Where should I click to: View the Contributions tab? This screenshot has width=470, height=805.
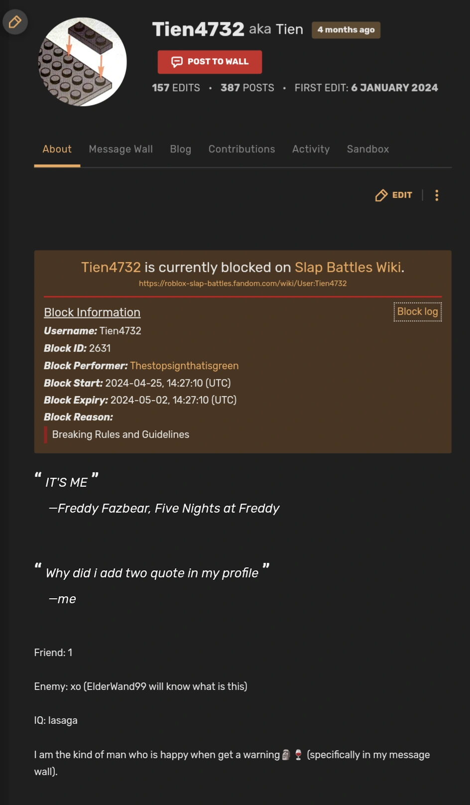point(241,149)
